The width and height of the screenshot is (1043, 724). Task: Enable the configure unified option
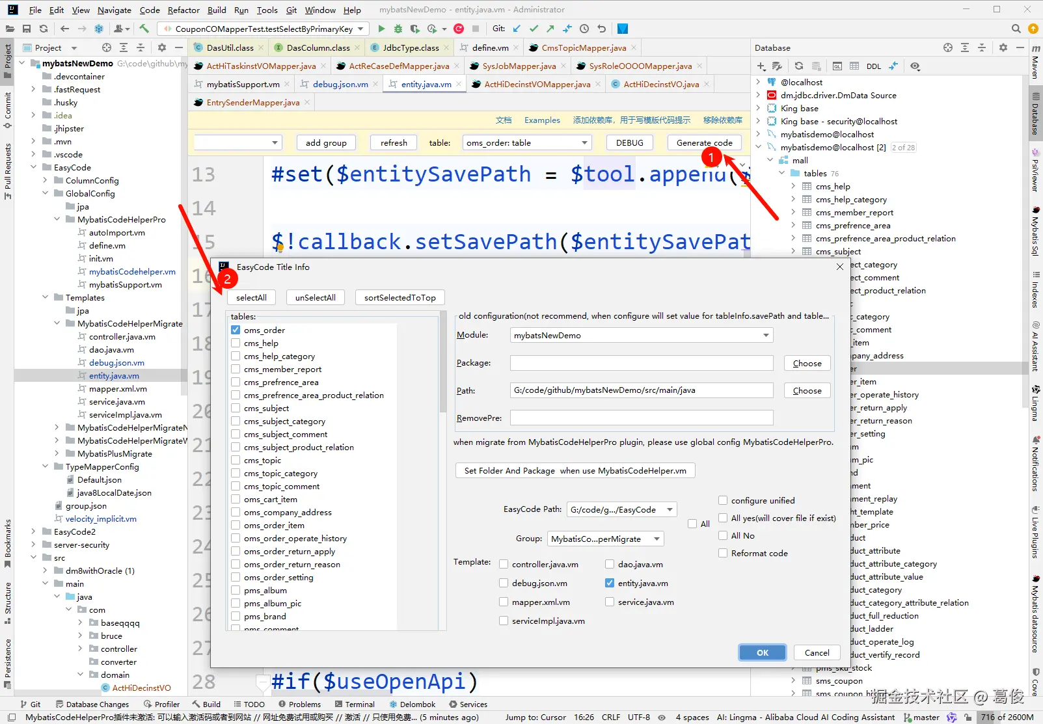click(x=723, y=500)
